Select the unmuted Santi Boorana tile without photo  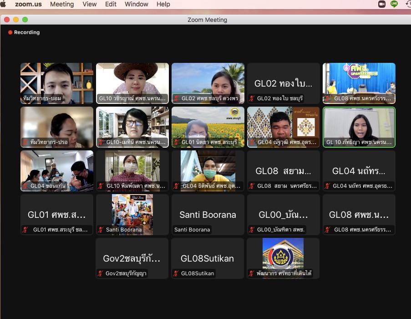pos(208,214)
